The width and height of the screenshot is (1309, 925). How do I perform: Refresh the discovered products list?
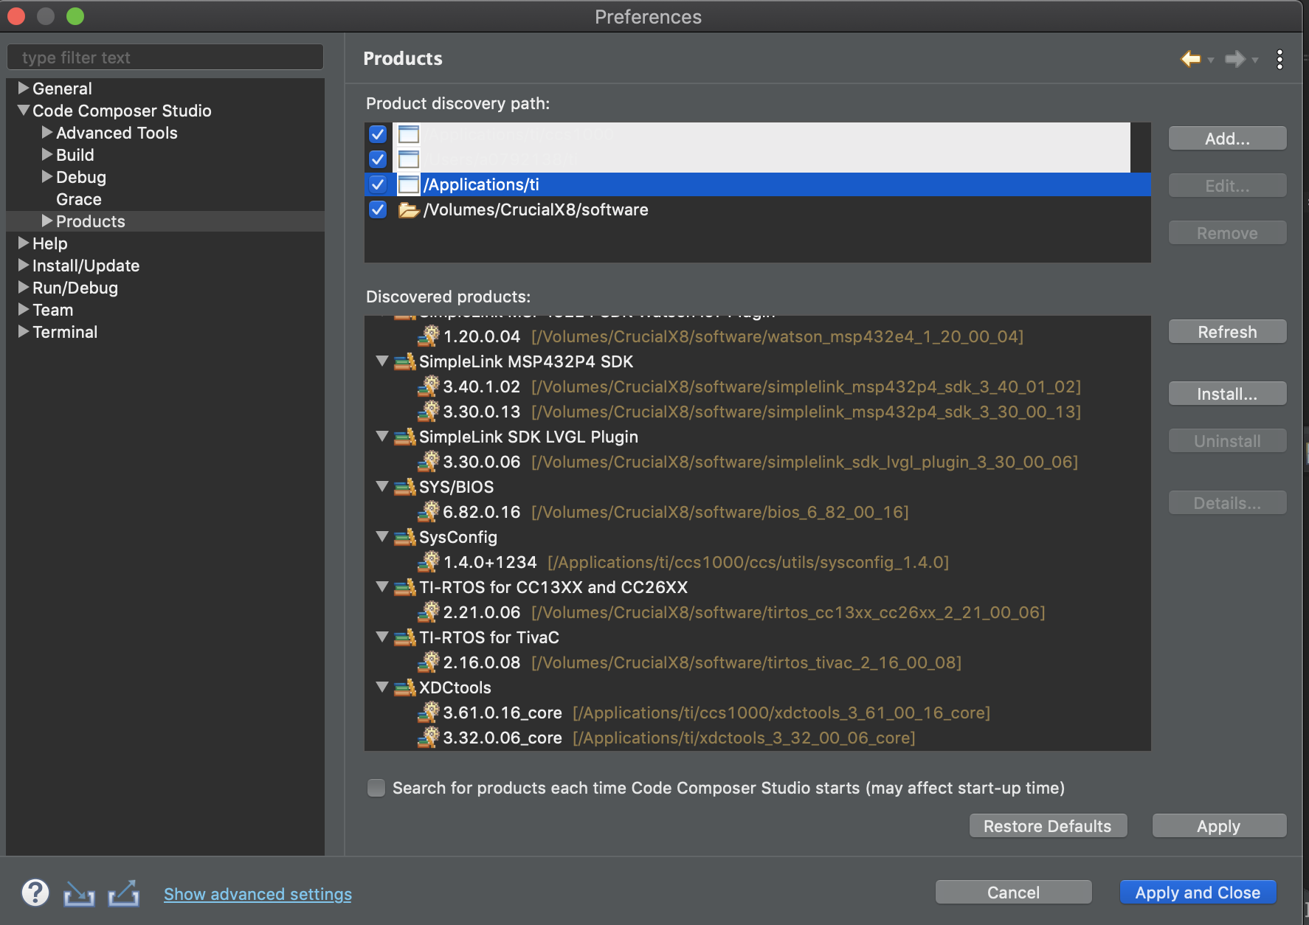pos(1227,332)
